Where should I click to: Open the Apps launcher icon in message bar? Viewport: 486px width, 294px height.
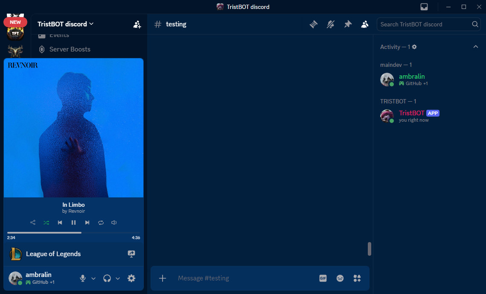[x=357, y=278]
